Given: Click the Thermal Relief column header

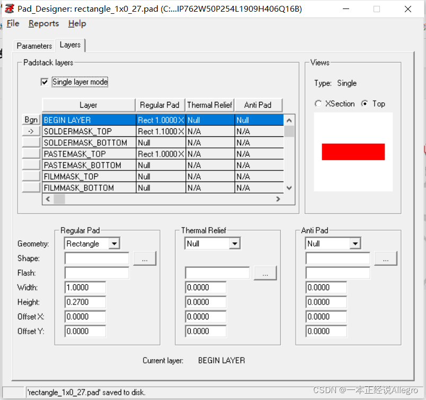Looking at the screenshot, I should pyautogui.click(x=210, y=105).
